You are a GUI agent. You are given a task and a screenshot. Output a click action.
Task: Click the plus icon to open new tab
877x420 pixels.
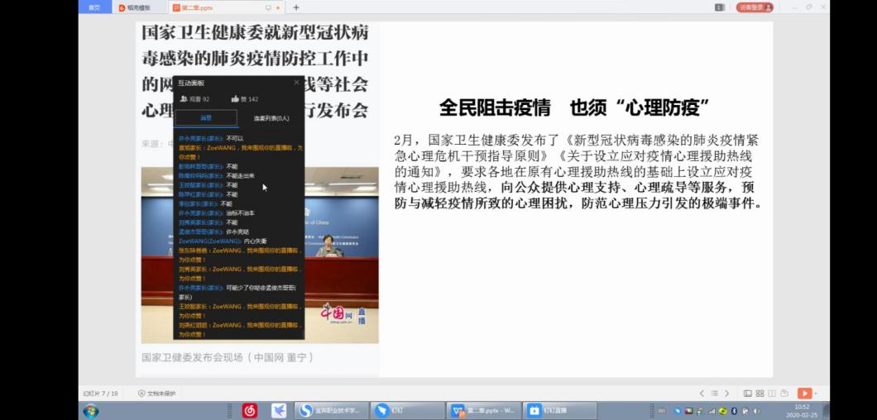click(296, 7)
